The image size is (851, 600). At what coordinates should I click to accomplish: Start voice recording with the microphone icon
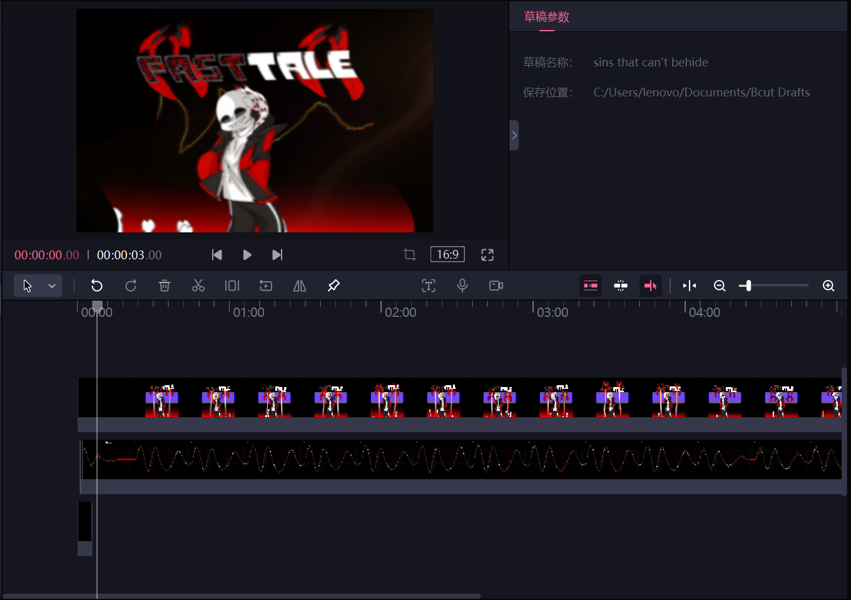click(462, 286)
